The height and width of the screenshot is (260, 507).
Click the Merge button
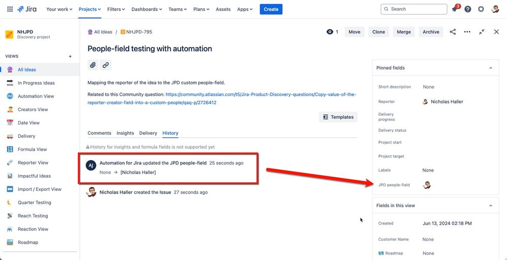click(x=404, y=31)
